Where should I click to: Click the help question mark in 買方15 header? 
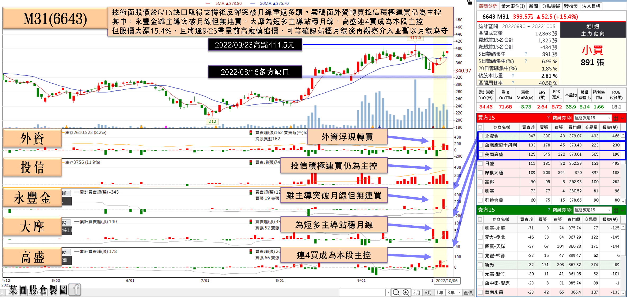548,118
